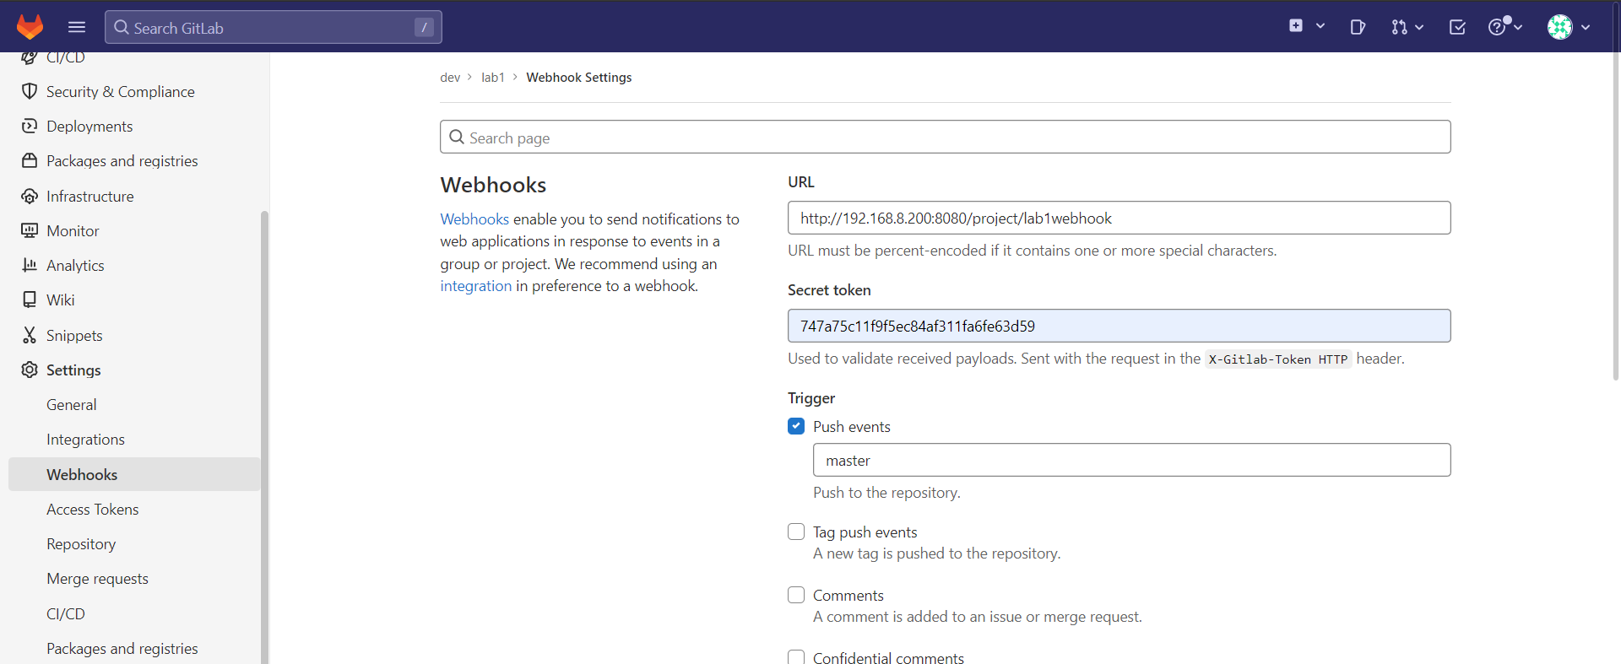The width and height of the screenshot is (1621, 664).
Task: Open the To-Do list icon
Action: (x=1457, y=27)
